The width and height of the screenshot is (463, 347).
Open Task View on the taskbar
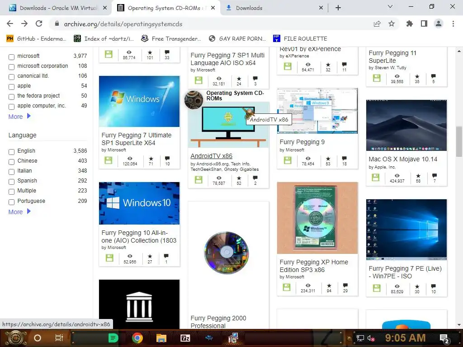59,338
